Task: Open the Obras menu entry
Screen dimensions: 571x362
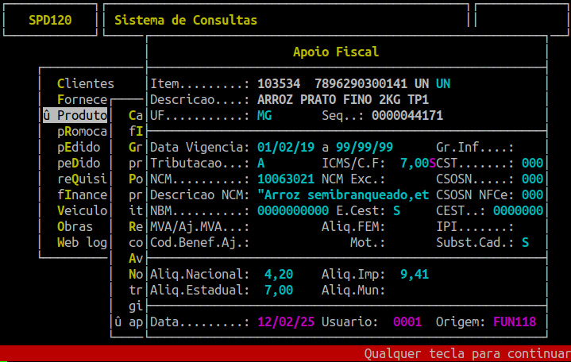Action: pyautogui.click(x=75, y=227)
